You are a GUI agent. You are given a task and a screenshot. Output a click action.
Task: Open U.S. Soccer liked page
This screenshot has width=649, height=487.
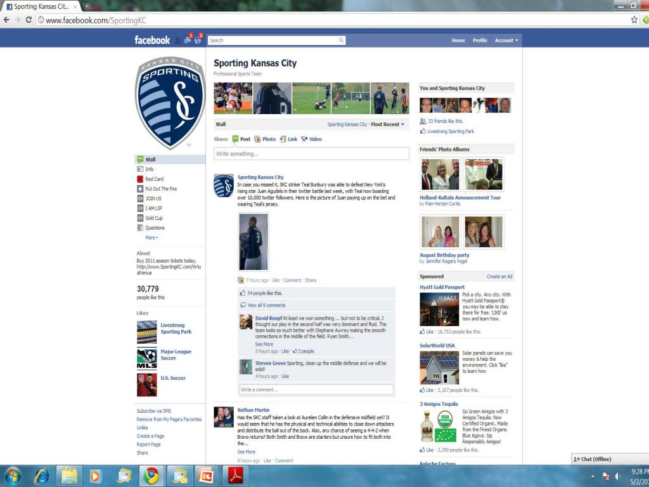tap(173, 378)
